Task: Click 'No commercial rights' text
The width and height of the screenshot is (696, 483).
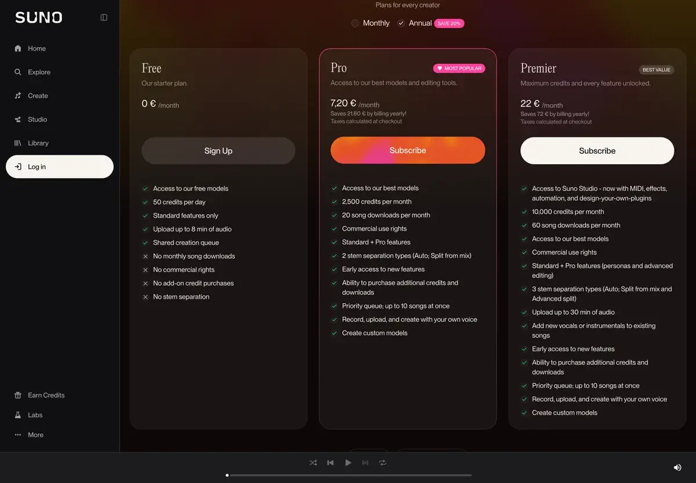Action: 184,270
